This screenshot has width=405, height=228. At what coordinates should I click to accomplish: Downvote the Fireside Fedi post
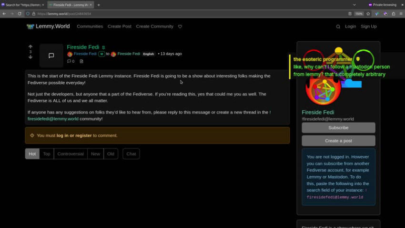pos(30,57)
